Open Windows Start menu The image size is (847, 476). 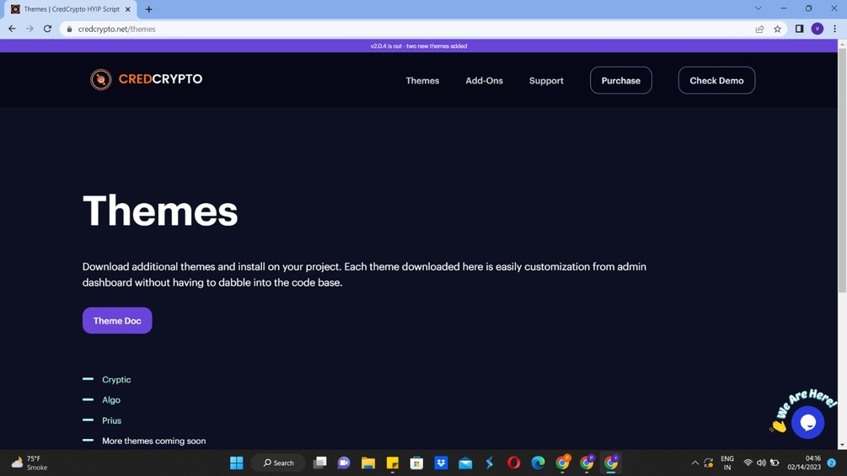237,463
